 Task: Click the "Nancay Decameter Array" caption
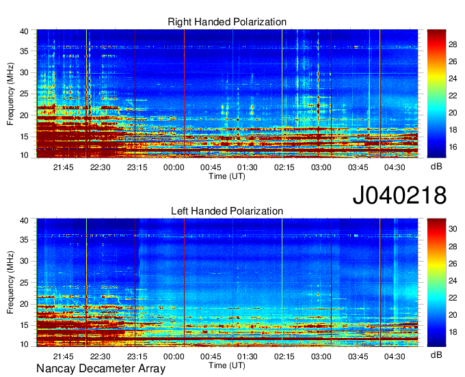[101, 369]
